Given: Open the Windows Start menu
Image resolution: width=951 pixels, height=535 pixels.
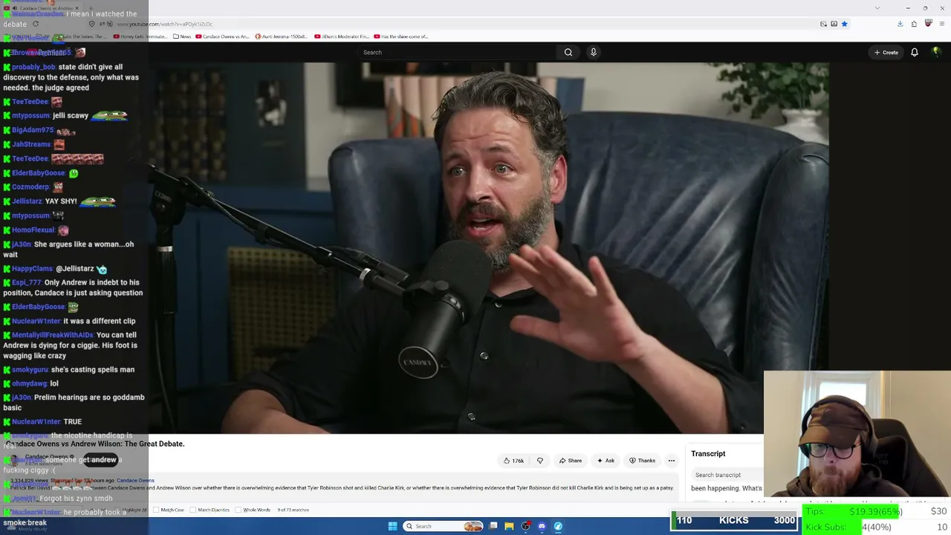Looking at the screenshot, I should [x=392, y=526].
